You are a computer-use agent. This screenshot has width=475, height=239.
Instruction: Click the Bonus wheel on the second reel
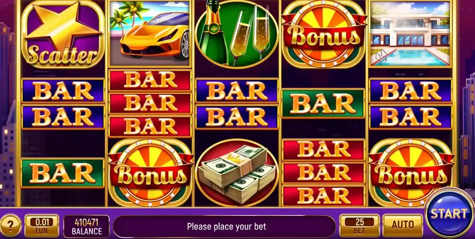pyautogui.click(x=150, y=173)
